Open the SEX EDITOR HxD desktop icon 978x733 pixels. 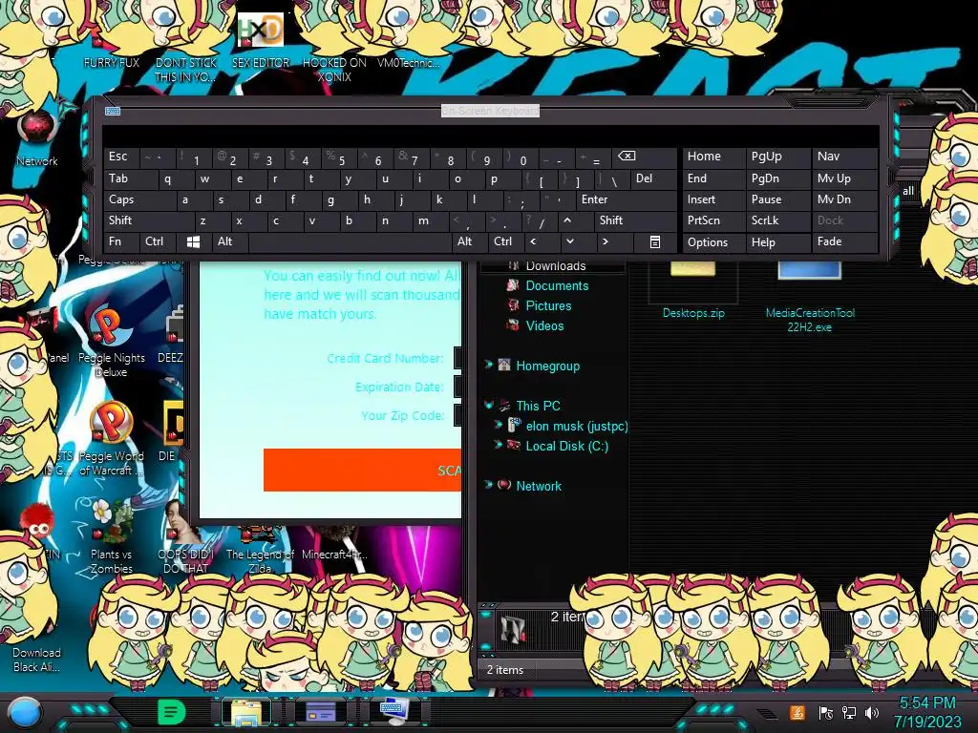[x=261, y=42]
